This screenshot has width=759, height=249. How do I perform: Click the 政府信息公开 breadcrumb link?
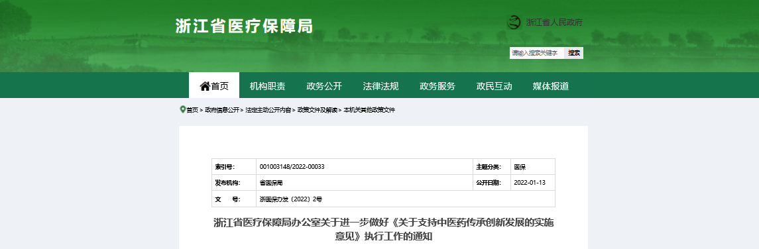pos(221,110)
